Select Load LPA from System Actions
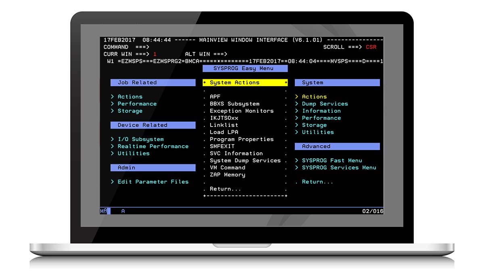The width and height of the screenshot is (484, 278). coord(223,132)
